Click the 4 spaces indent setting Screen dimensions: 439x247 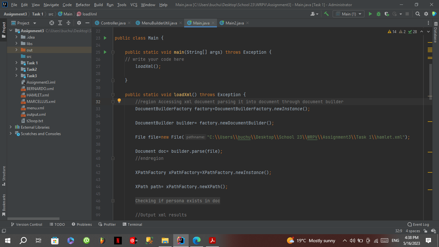coord(413,231)
